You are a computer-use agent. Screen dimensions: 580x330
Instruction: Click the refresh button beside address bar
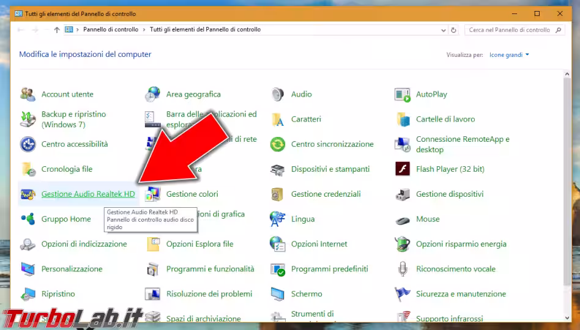pos(453,30)
